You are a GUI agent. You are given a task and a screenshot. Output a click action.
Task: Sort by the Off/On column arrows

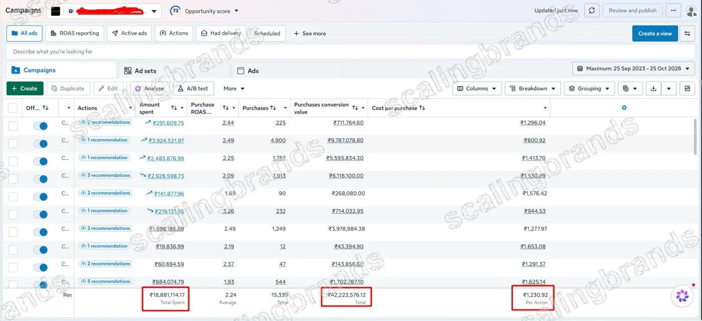(46, 108)
